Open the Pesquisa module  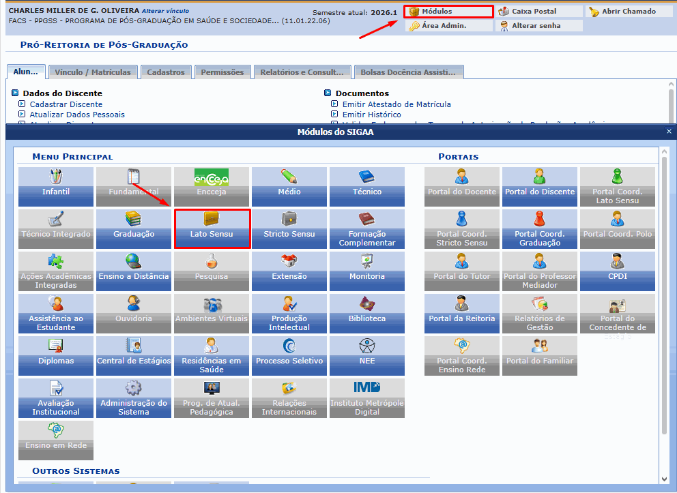(211, 271)
